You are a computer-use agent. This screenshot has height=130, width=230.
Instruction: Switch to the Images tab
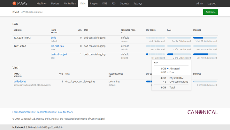tap(94, 4)
